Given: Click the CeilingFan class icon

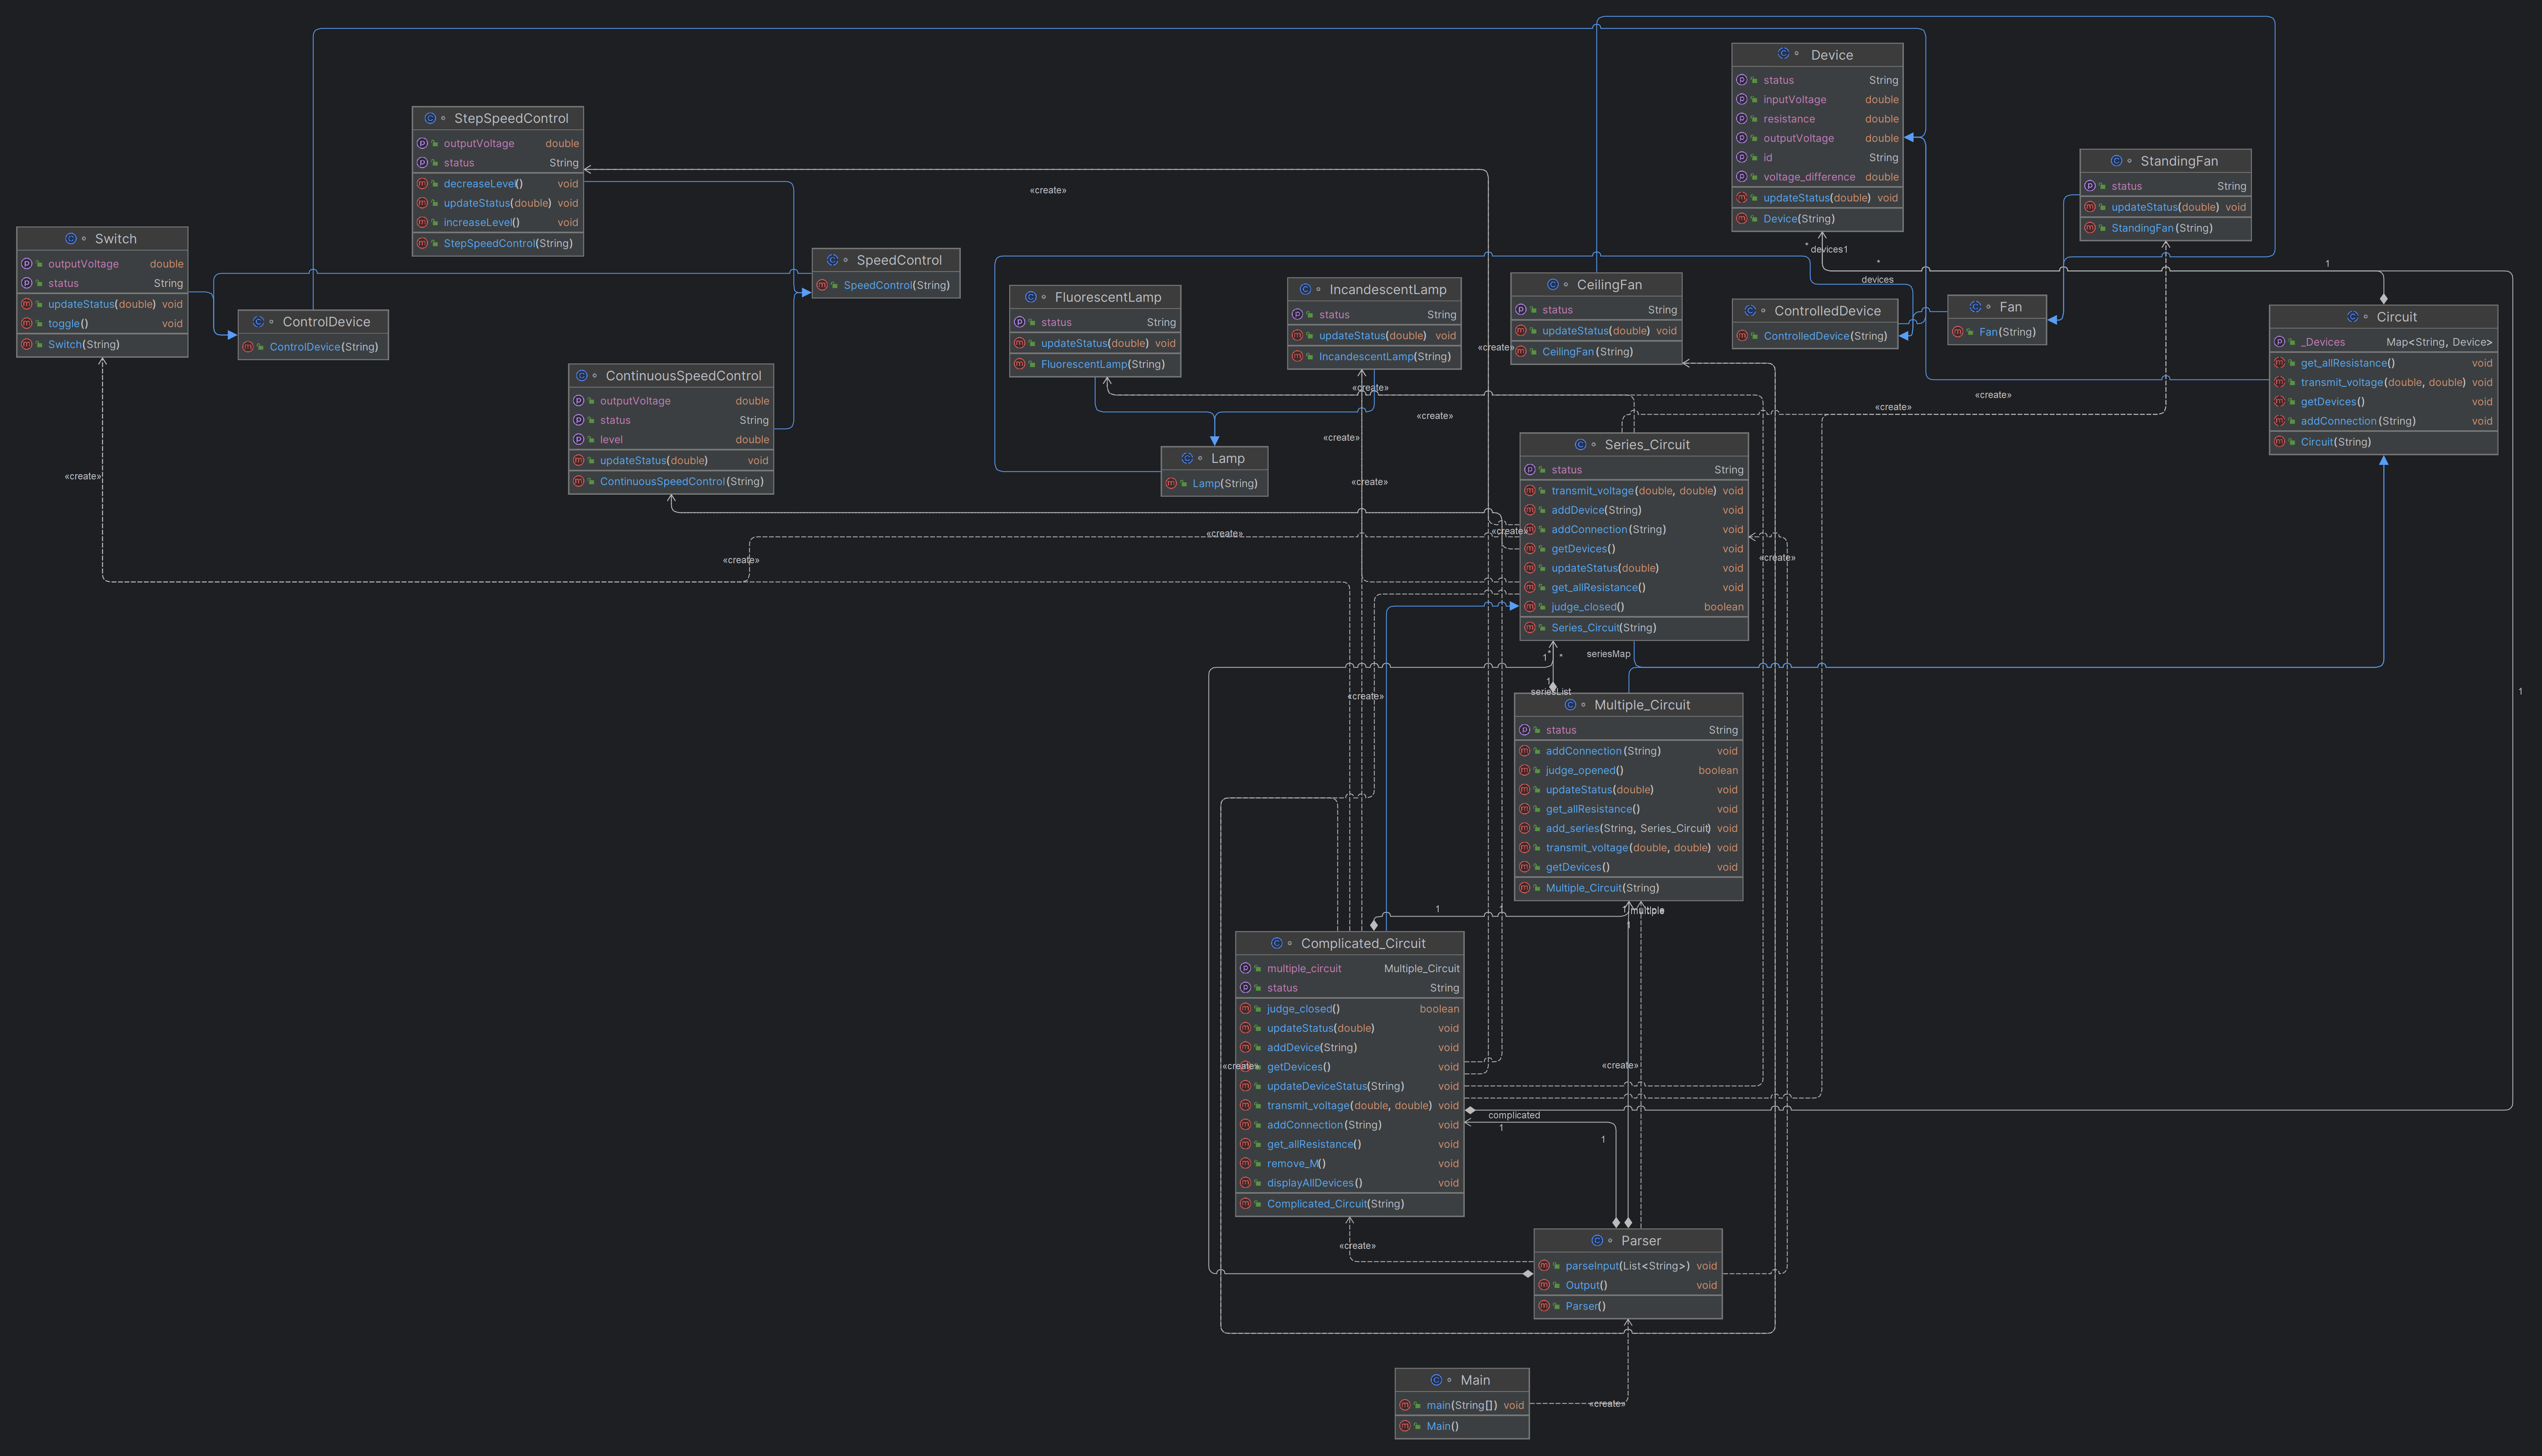Looking at the screenshot, I should pyautogui.click(x=1552, y=285).
